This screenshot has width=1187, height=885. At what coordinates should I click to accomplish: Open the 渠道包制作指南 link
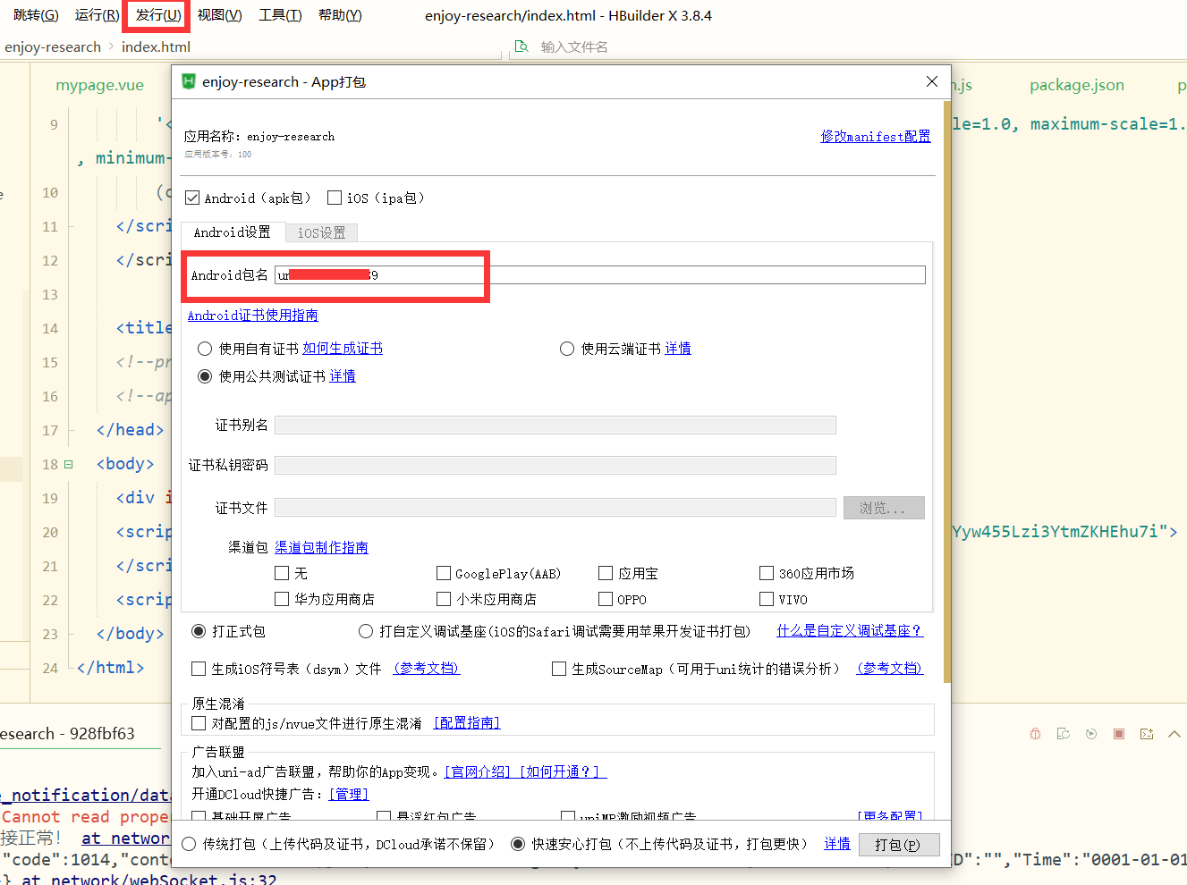pos(321,547)
